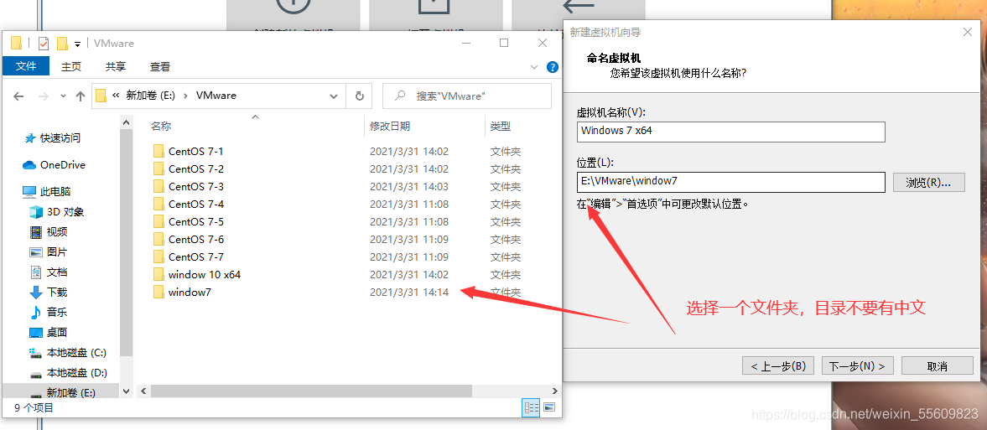Click the Back arrow in File Explorer
The height and width of the screenshot is (430, 987).
pyautogui.click(x=18, y=96)
